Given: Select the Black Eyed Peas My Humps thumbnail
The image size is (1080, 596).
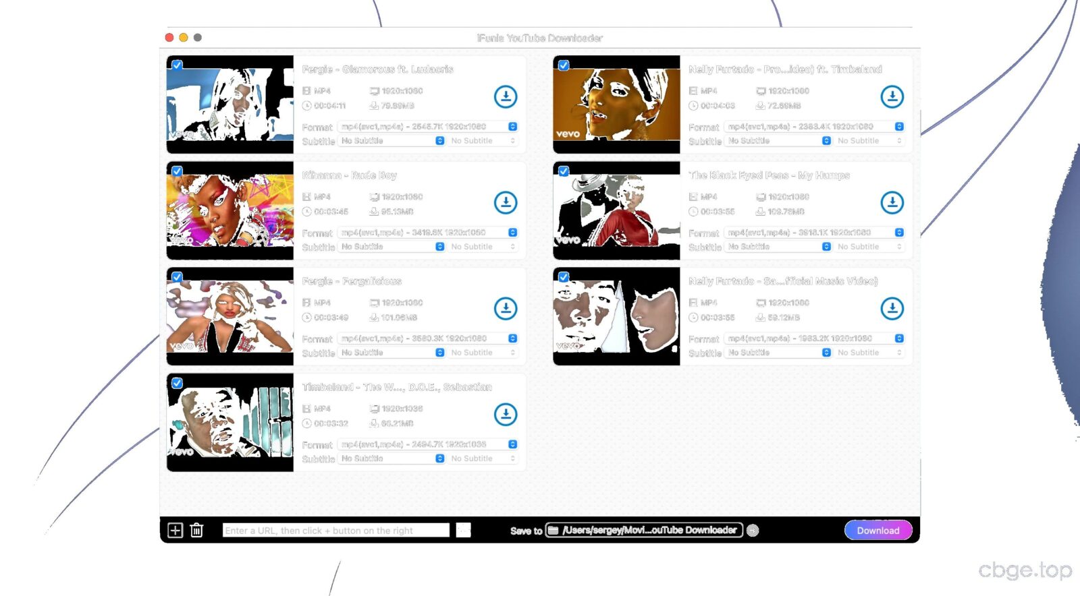Looking at the screenshot, I should [616, 210].
